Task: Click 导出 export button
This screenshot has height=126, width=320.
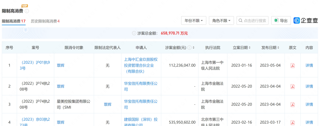Action: tap(281, 20)
